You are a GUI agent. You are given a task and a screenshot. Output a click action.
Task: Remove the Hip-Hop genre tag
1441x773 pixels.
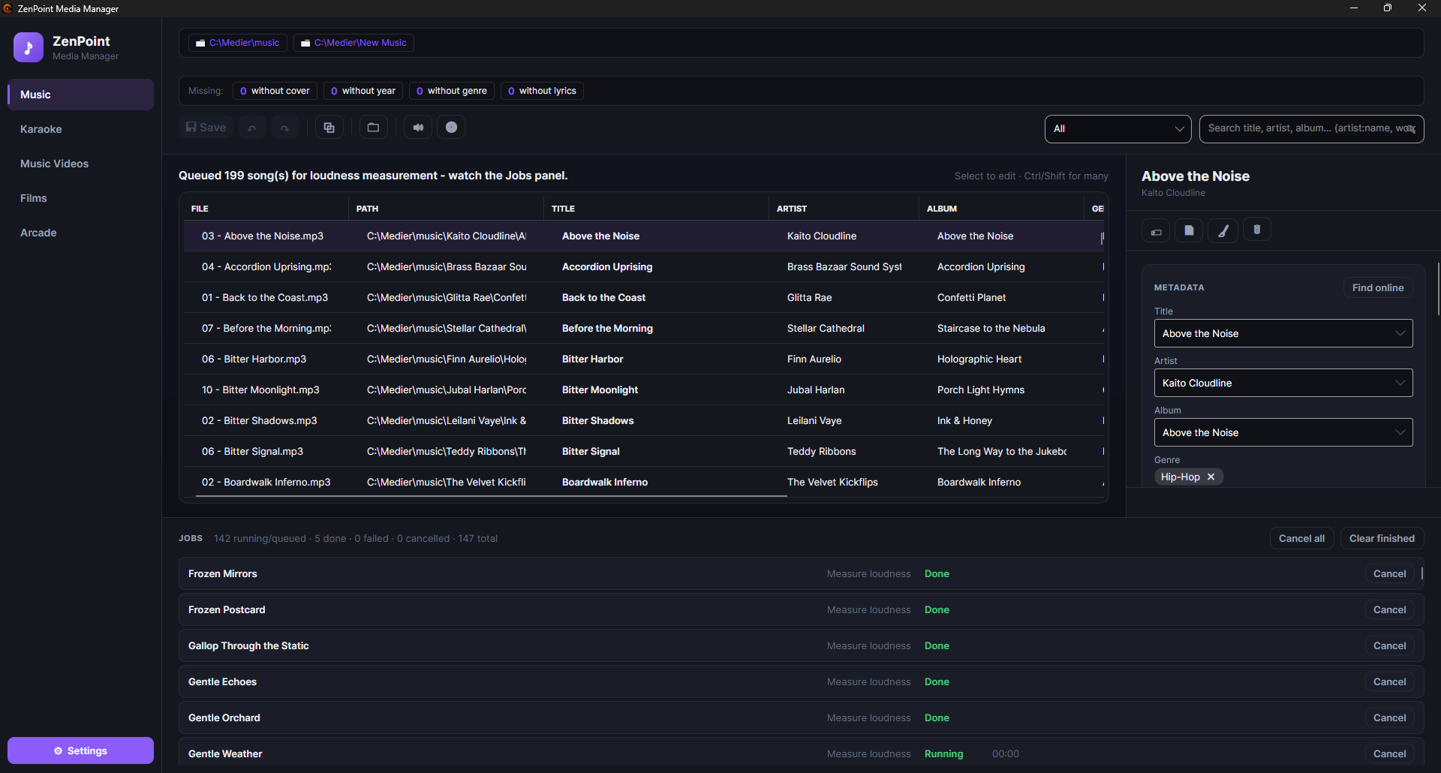point(1211,477)
